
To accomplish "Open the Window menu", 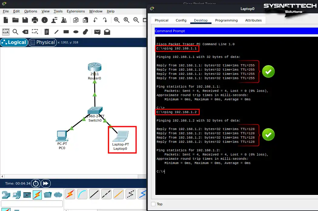I will click(x=96, y=11).
